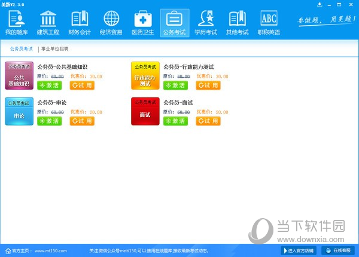The height and width of the screenshot is (257, 359).
Task: Maximize the 美题 window
Action: 339,4
